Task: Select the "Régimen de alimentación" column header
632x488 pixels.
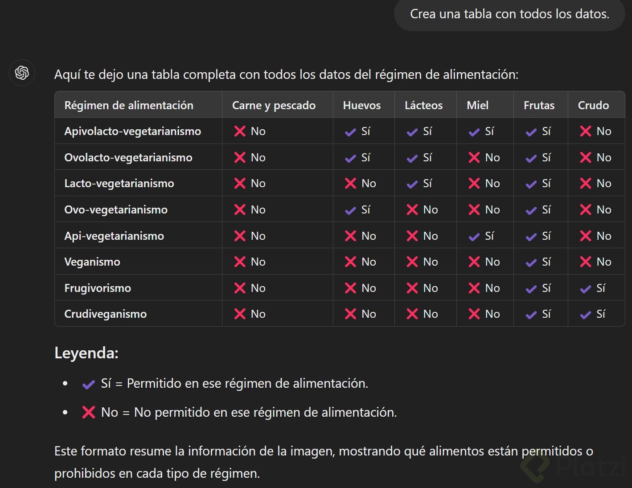Action: click(x=129, y=105)
